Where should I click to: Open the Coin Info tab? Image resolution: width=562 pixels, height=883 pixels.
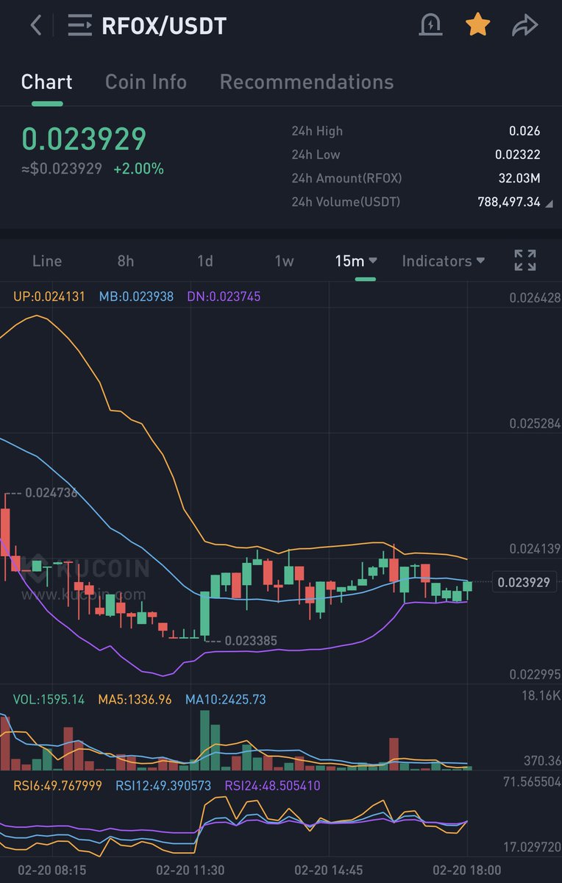click(146, 82)
